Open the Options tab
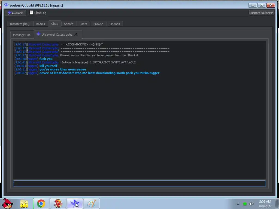 point(115,24)
